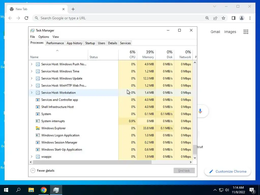Click the Service Host: Windows Update gear icon
The image size is (260, 195).
(x=38, y=78)
